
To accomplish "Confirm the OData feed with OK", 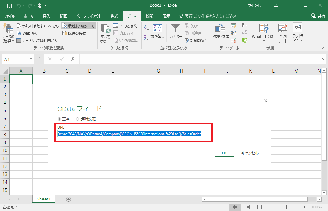I will coord(224,153).
